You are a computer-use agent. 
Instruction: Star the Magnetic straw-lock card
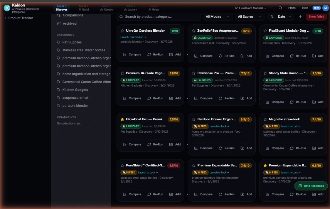click(265, 119)
